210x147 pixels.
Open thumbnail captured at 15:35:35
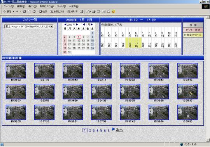(x=187, y=92)
